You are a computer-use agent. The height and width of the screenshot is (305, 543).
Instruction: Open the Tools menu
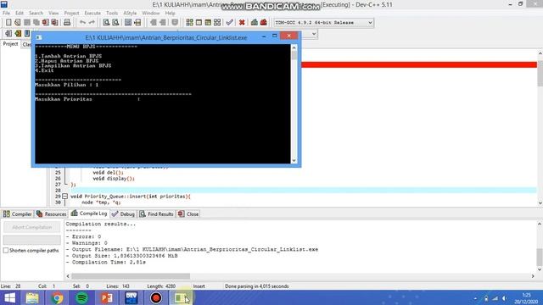click(112, 14)
